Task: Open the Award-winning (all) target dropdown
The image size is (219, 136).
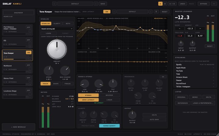Action: 57,29
